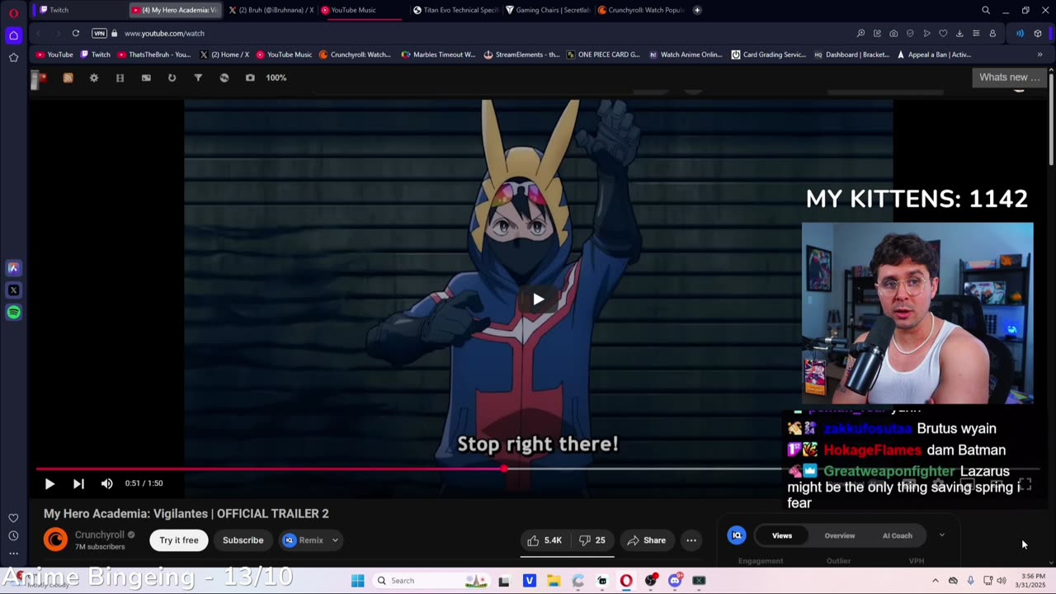Switch to the YouTube Music tab

[x=359, y=10]
